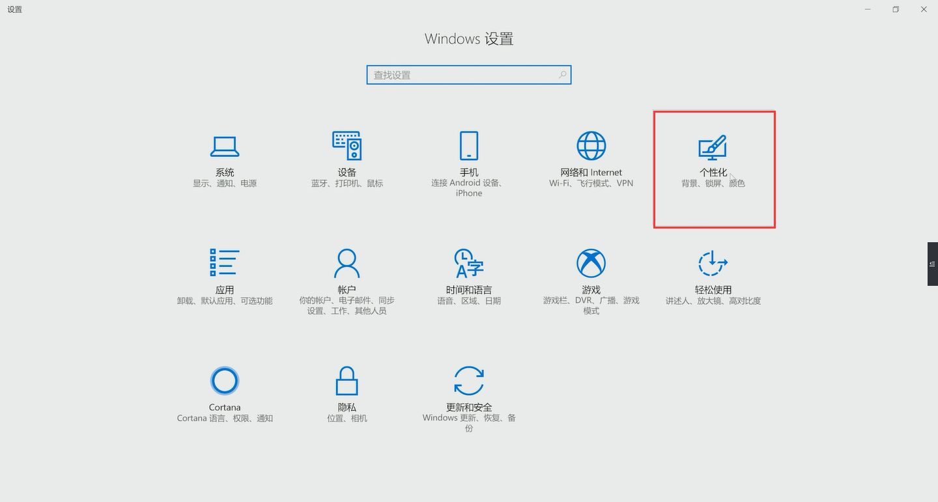Screen dimensions: 938x502
Task: Click the 系统 label text
Action: pyautogui.click(x=225, y=173)
